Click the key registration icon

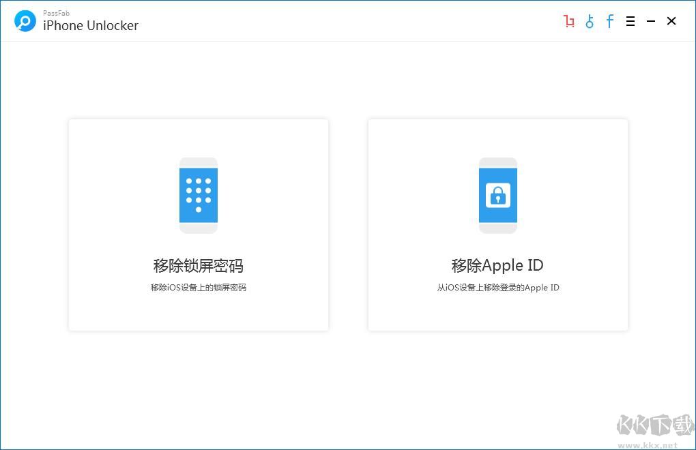point(590,21)
